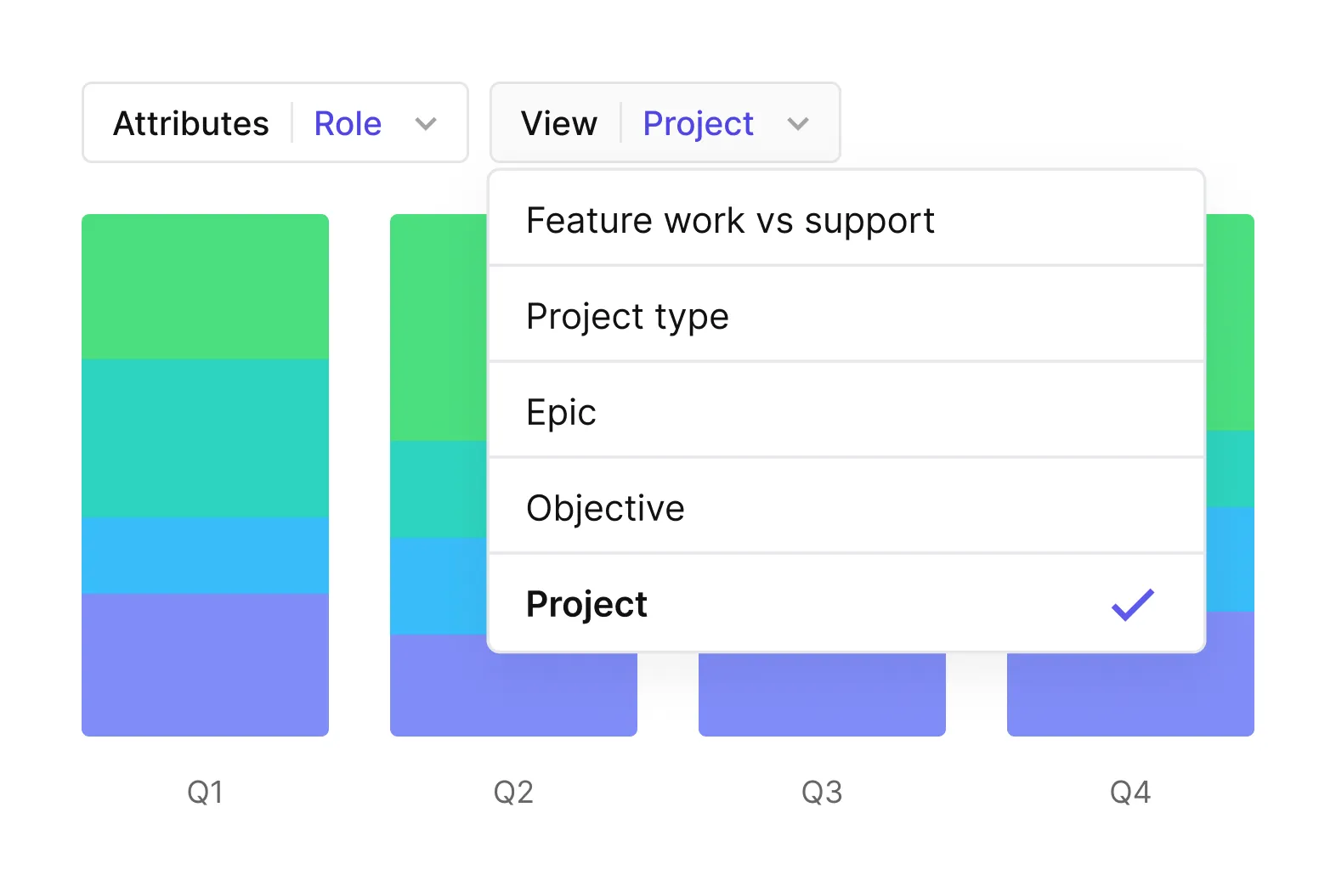
Task: Pick Objective in the View menu
Action: 605,508
